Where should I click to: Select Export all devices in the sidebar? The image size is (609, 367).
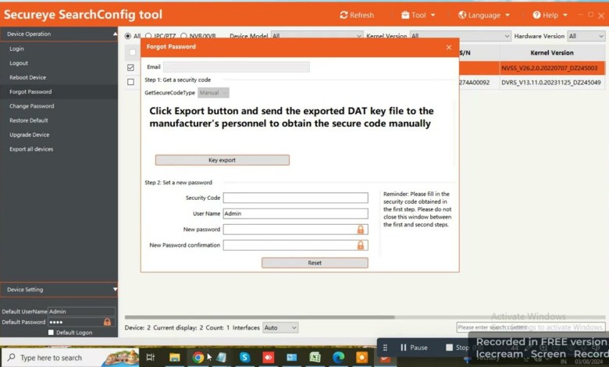click(31, 149)
